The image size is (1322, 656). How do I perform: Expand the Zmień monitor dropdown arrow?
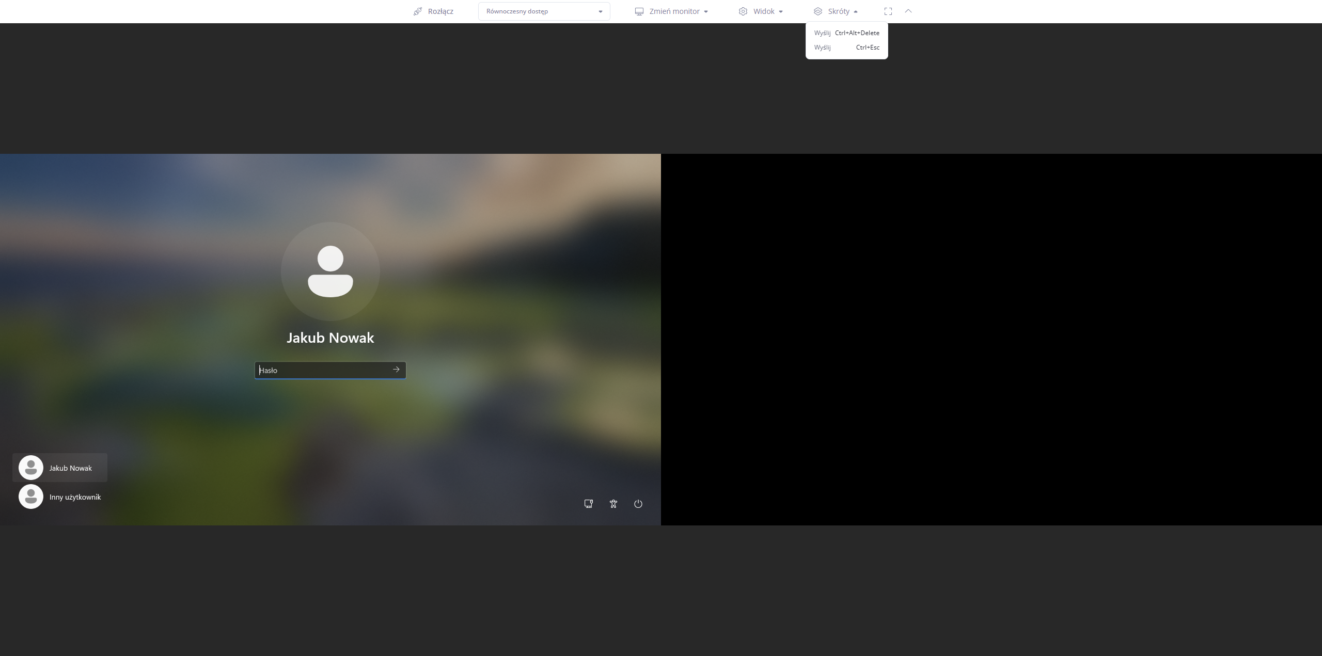[x=706, y=11]
